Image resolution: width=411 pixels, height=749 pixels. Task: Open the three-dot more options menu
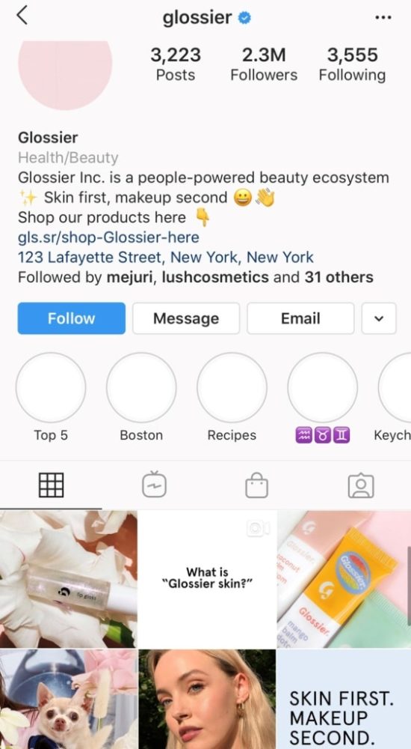coord(383,18)
